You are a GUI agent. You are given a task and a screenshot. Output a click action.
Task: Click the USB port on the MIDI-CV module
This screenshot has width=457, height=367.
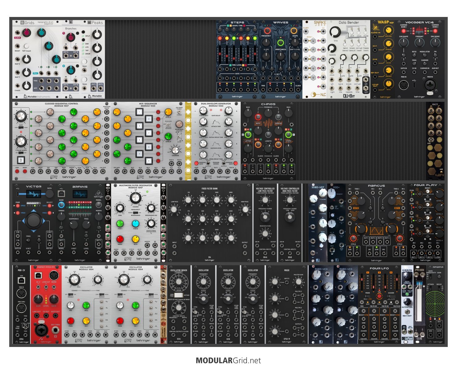click(x=21, y=280)
